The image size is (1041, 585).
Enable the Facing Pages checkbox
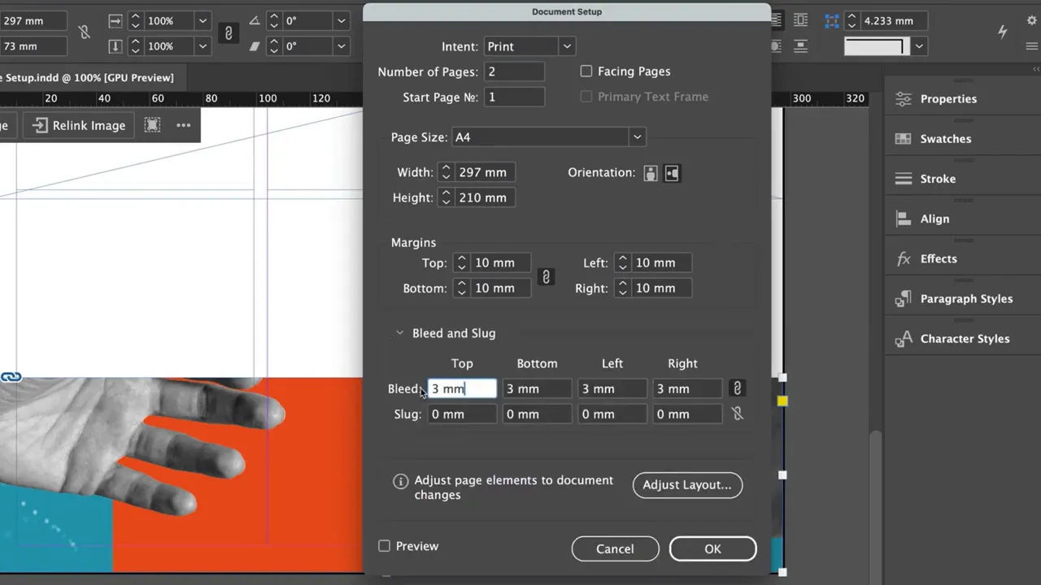(x=586, y=71)
